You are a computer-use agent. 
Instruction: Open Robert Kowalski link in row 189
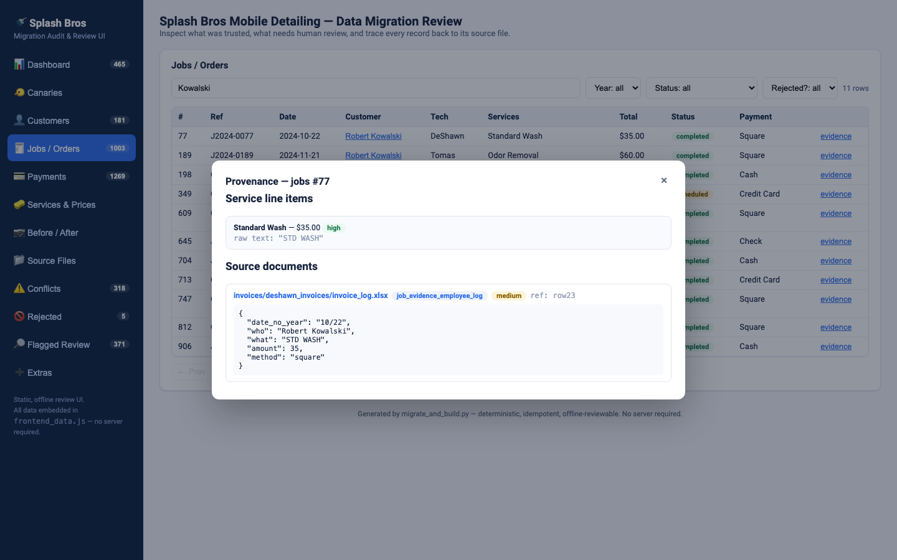pos(373,156)
